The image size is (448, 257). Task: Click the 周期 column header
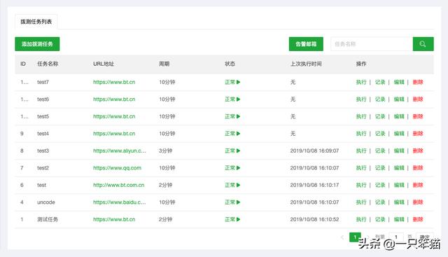pos(164,64)
